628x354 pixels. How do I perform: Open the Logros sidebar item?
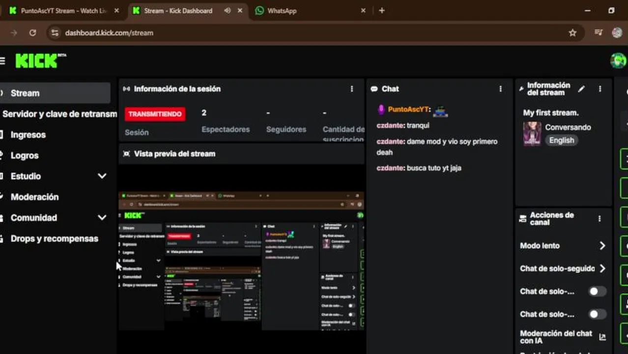coord(25,155)
